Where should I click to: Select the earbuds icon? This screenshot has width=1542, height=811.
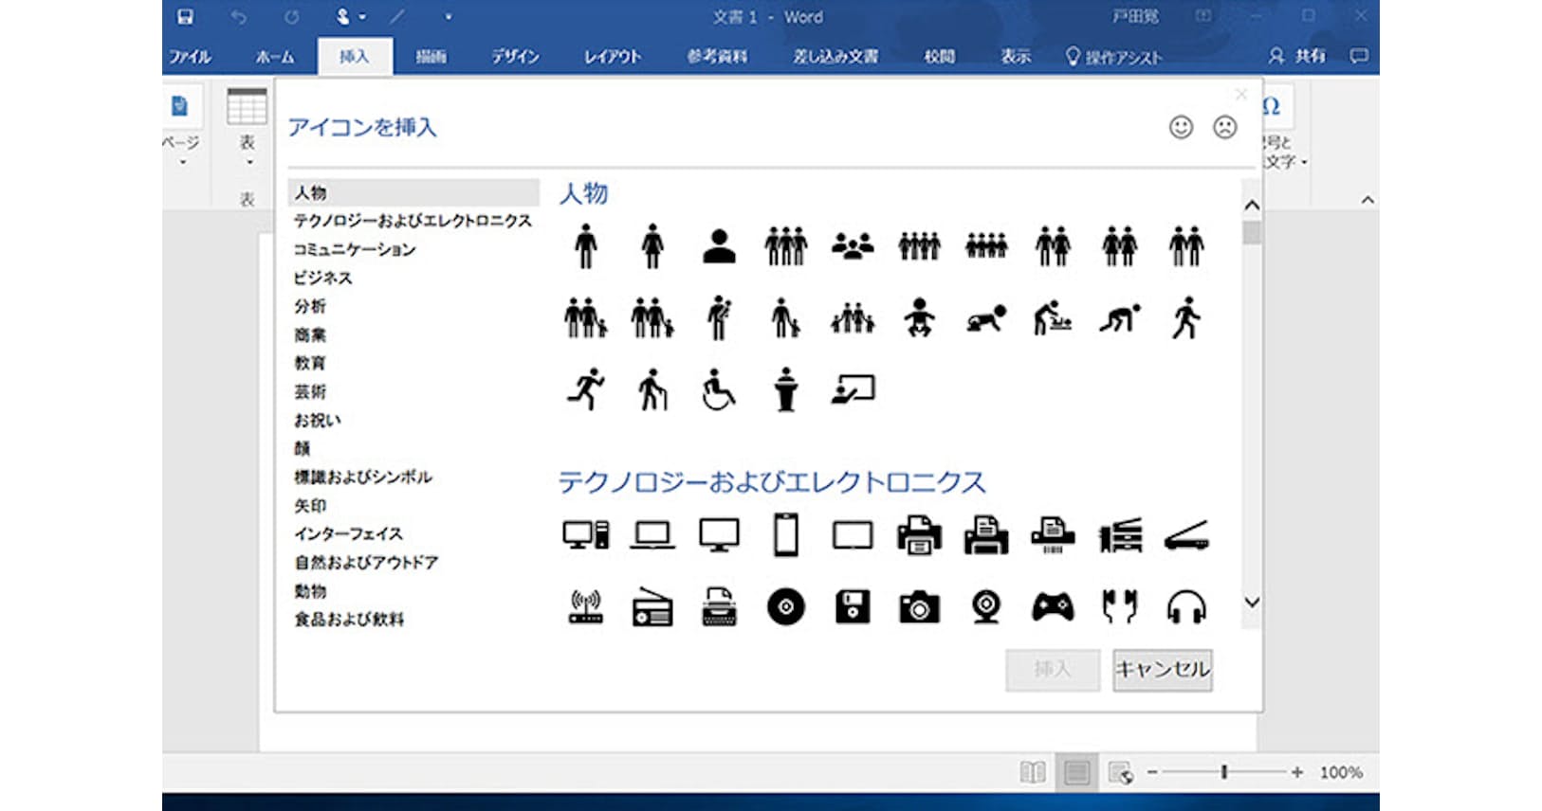[x=1120, y=606]
